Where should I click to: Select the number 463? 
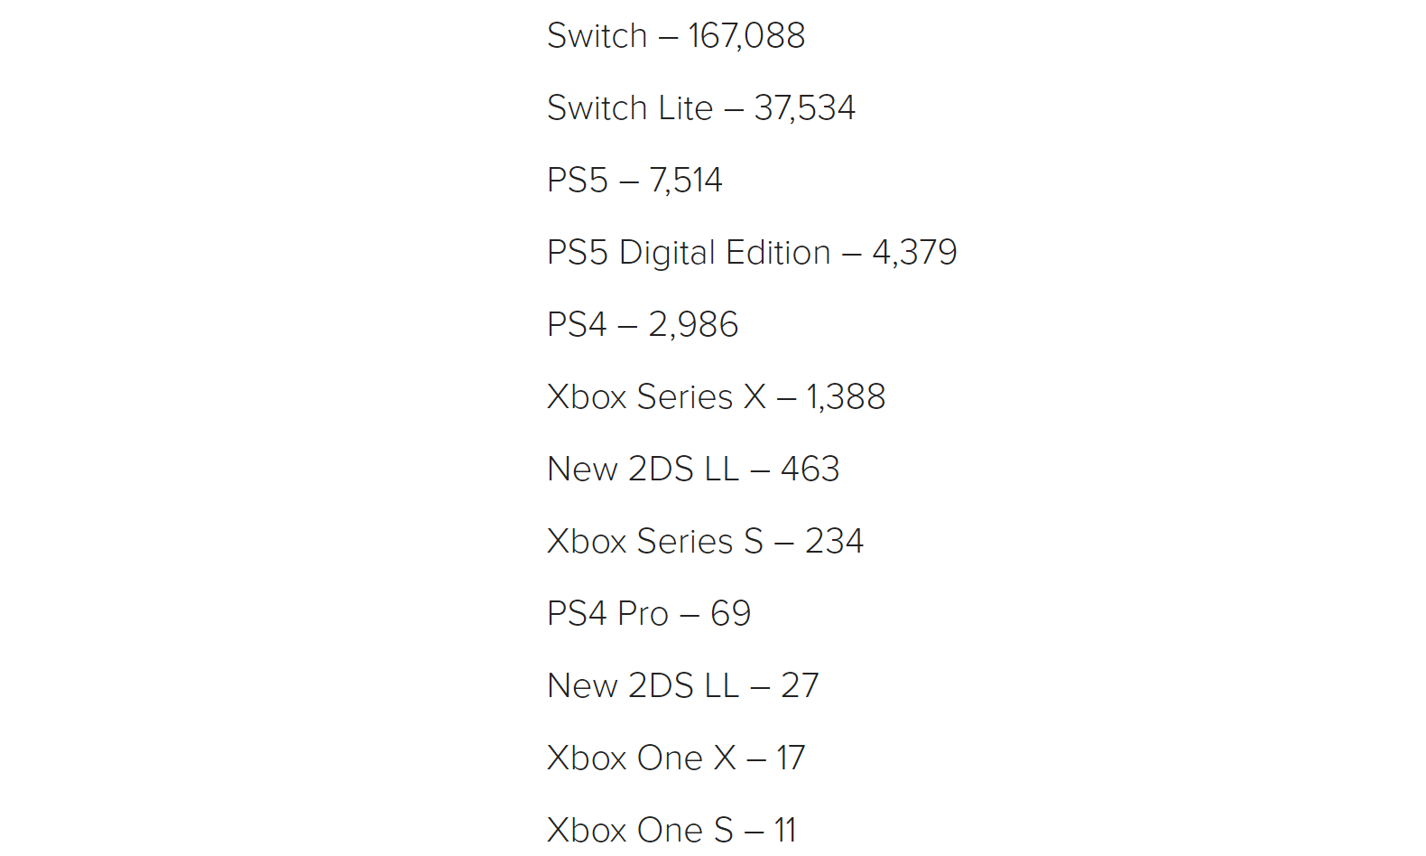click(810, 470)
